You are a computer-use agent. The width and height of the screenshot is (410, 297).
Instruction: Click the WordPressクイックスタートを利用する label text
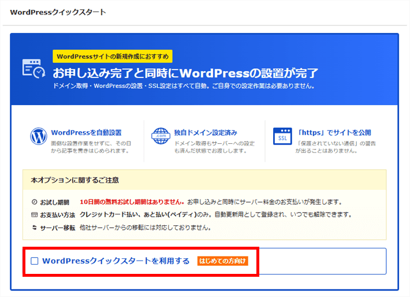click(x=116, y=261)
